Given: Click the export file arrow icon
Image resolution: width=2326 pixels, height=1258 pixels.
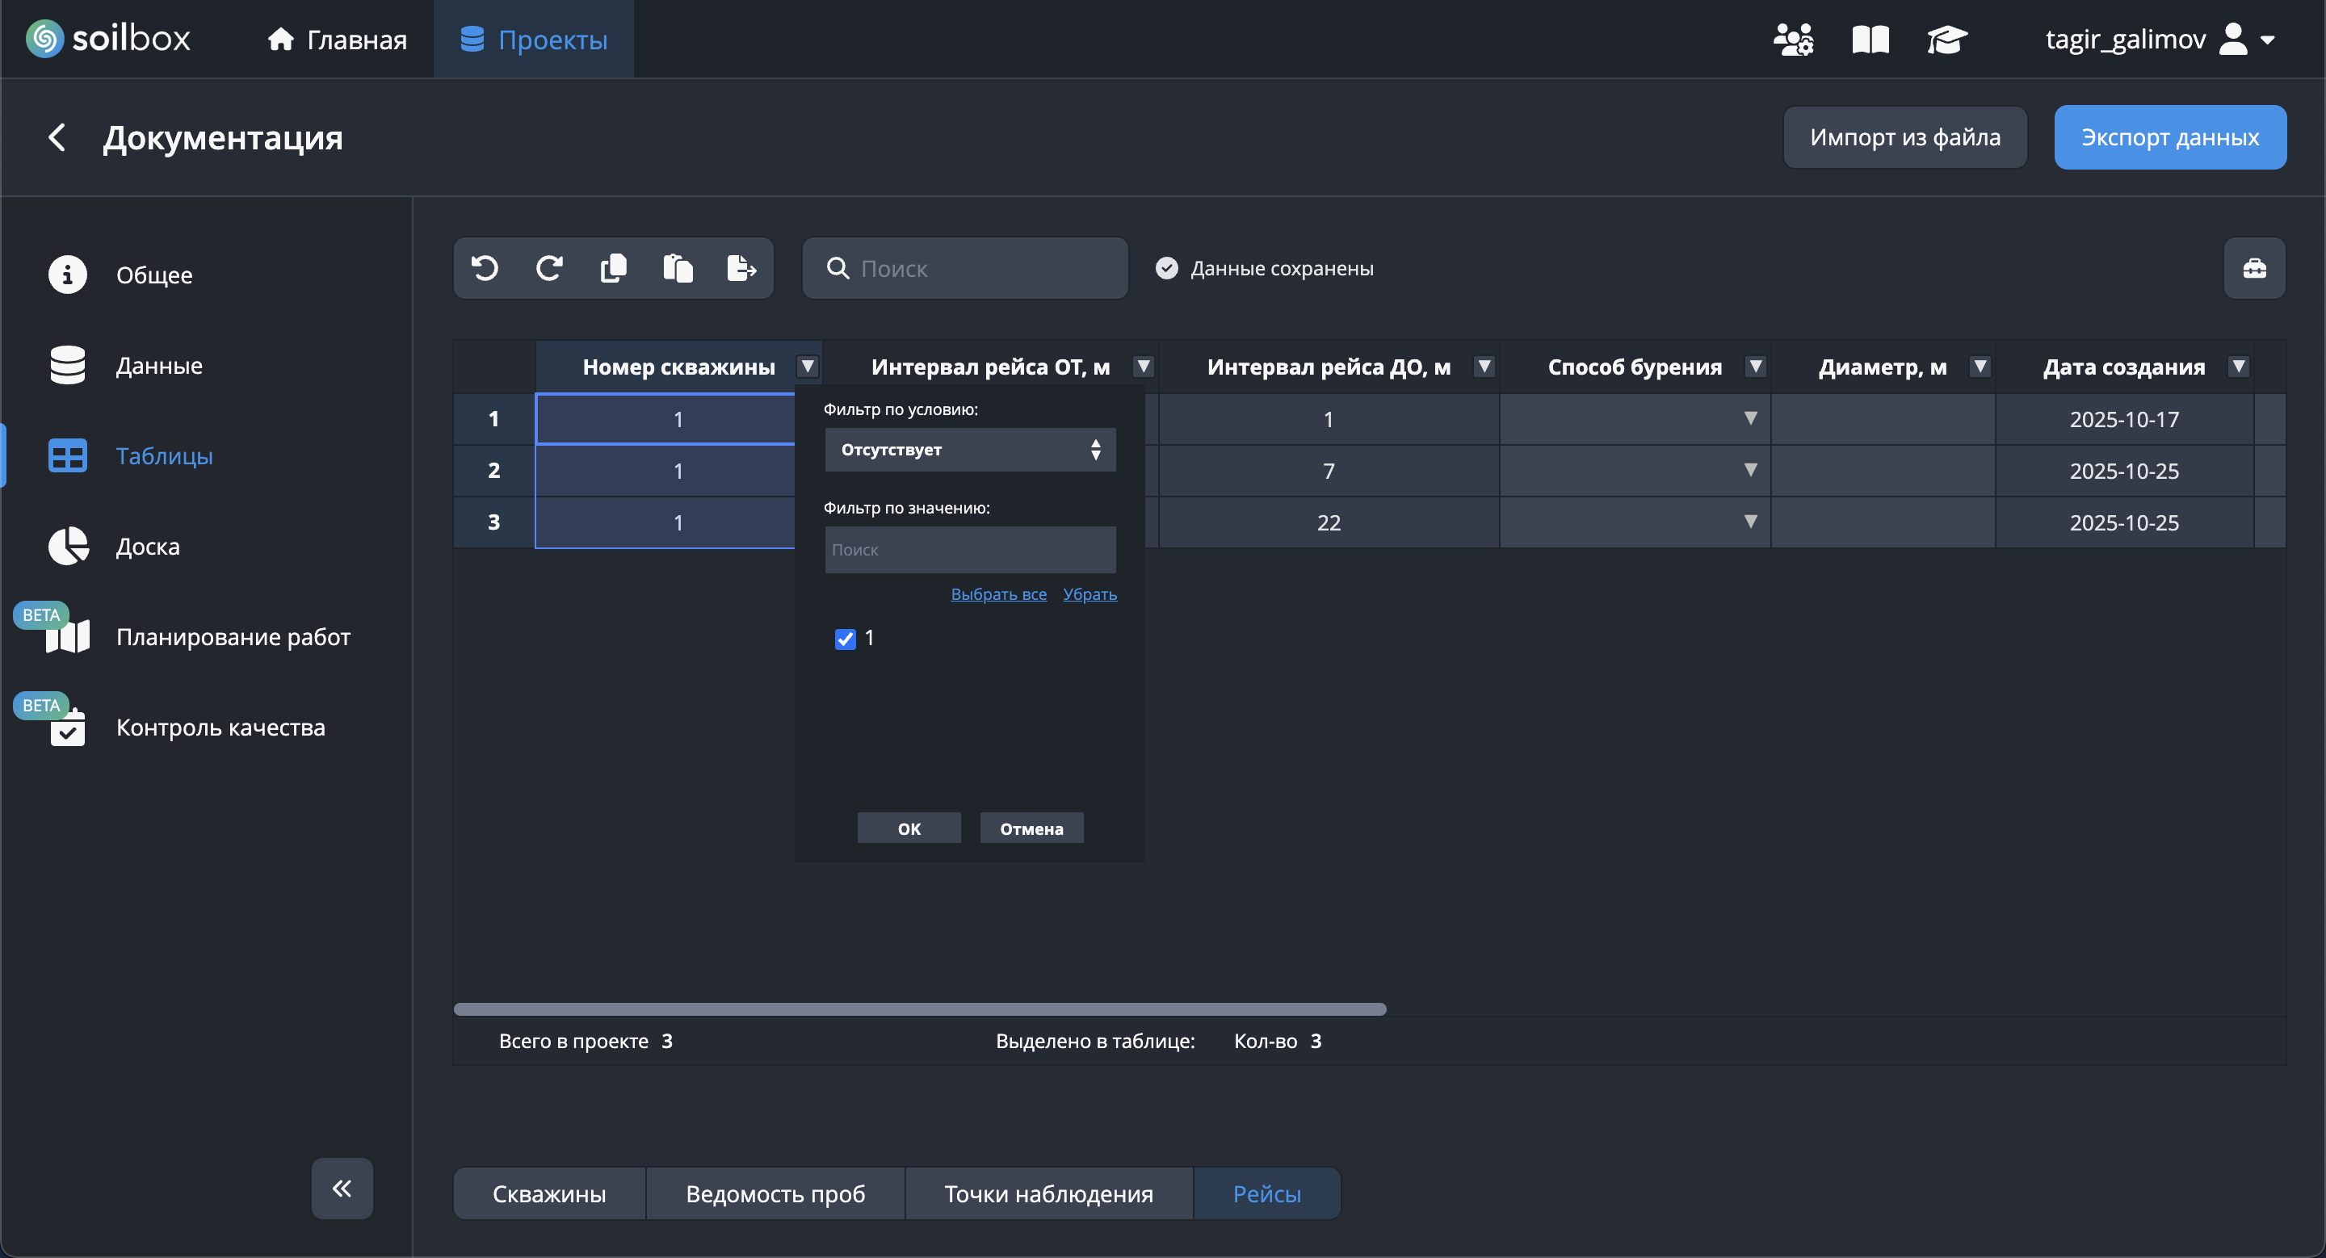Looking at the screenshot, I should point(741,268).
